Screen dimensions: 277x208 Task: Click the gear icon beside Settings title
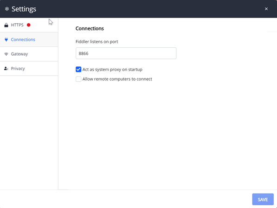(6, 9)
